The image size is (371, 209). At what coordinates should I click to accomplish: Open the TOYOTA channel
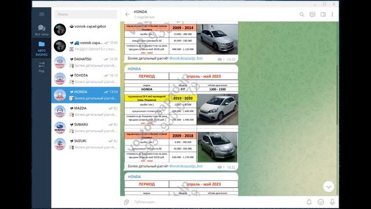pyautogui.click(x=86, y=79)
